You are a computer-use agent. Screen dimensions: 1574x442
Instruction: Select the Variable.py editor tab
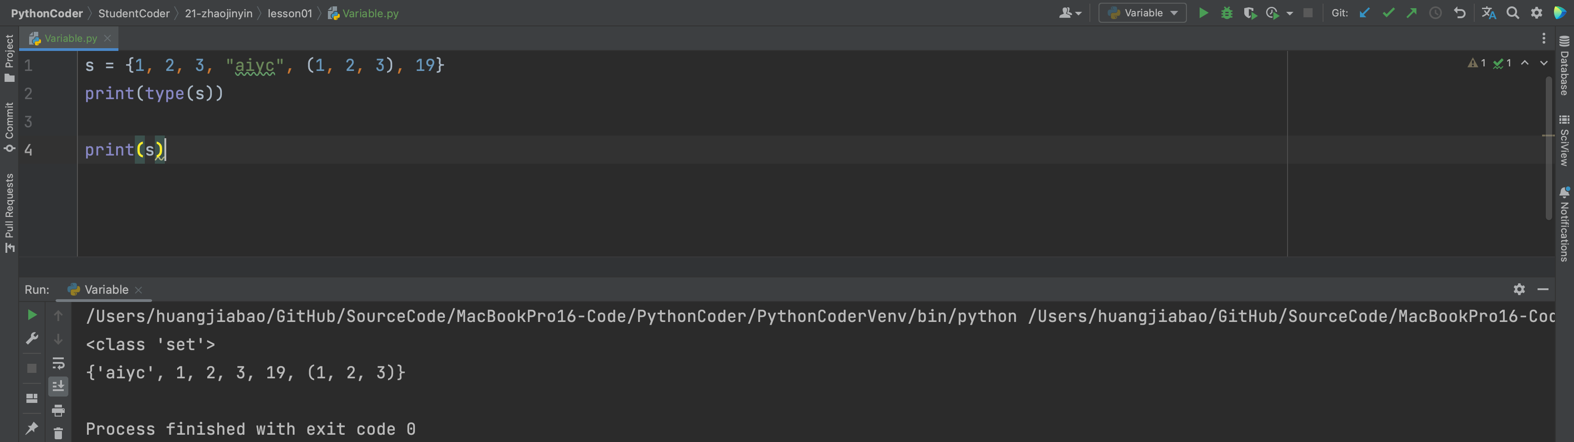[x=69, y=38]
